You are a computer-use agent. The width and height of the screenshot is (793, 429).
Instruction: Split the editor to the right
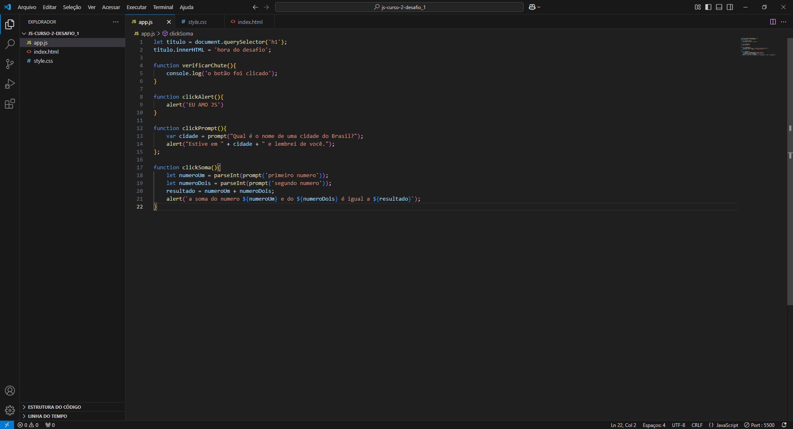click(773, 22)
